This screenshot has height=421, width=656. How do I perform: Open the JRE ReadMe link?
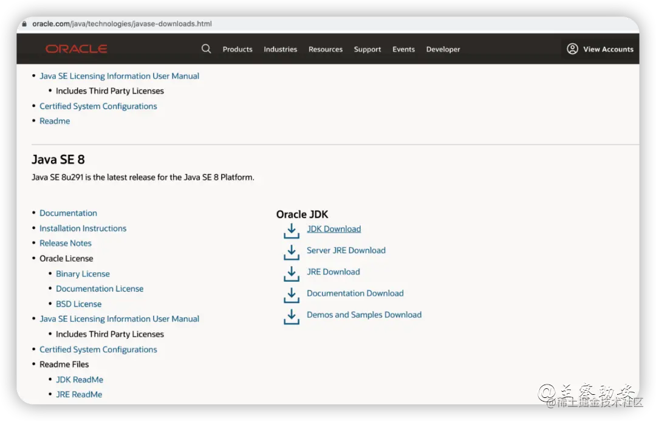pyautogui.click(x=79, y=394)
